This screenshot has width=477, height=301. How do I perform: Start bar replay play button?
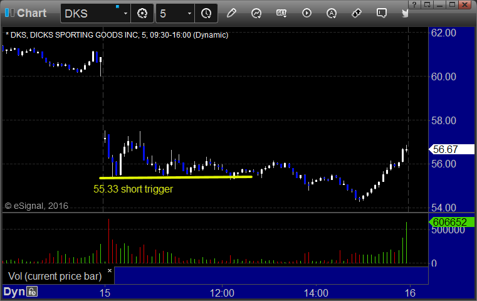tap(307, 13)
